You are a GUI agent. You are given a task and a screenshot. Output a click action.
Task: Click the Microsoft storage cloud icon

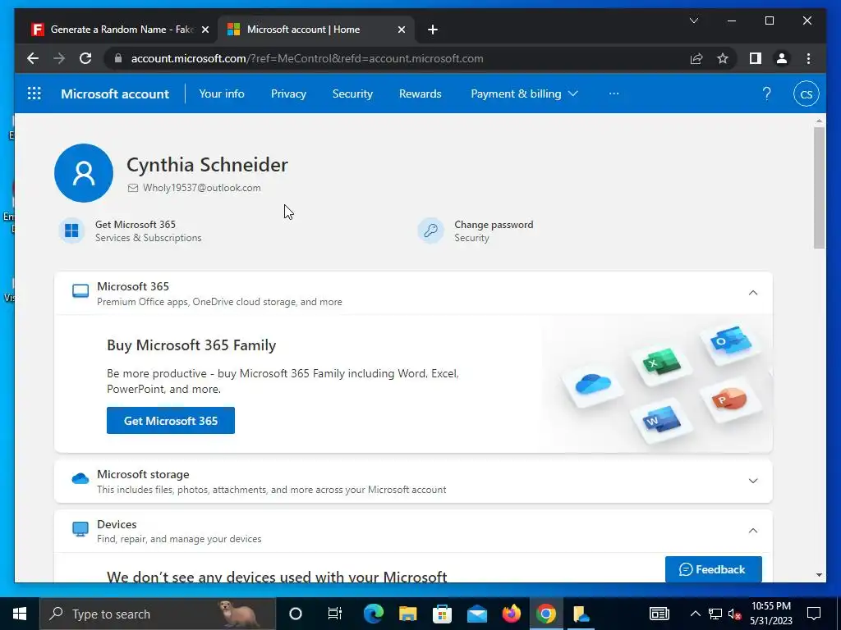coord(80,478)
